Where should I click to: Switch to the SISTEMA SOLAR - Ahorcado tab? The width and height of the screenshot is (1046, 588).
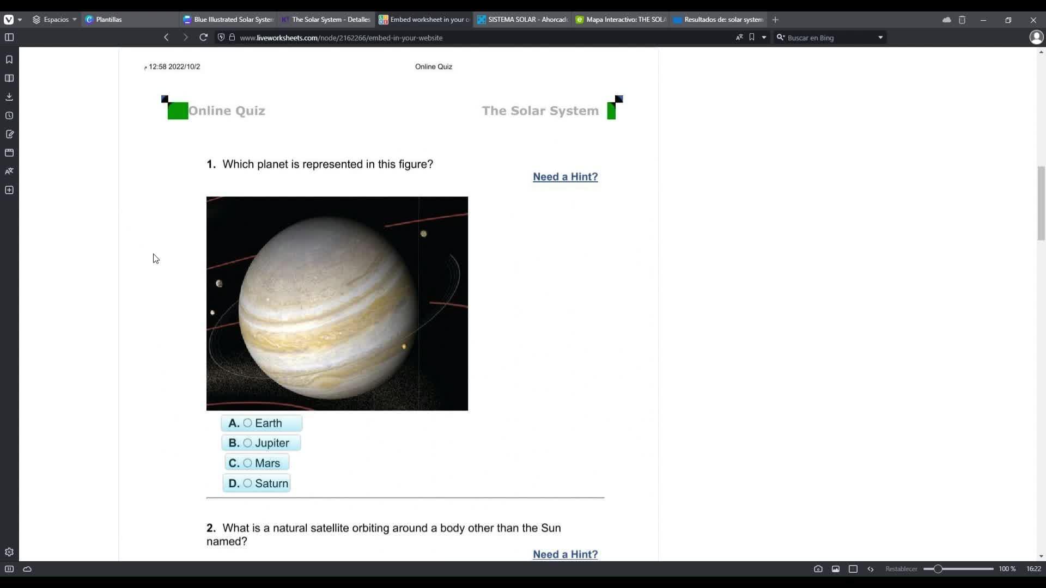[x=522, y=20]
